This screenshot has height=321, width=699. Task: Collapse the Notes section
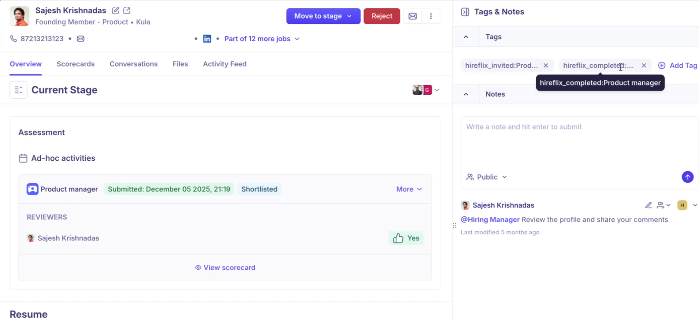click(x=466, y=94)
